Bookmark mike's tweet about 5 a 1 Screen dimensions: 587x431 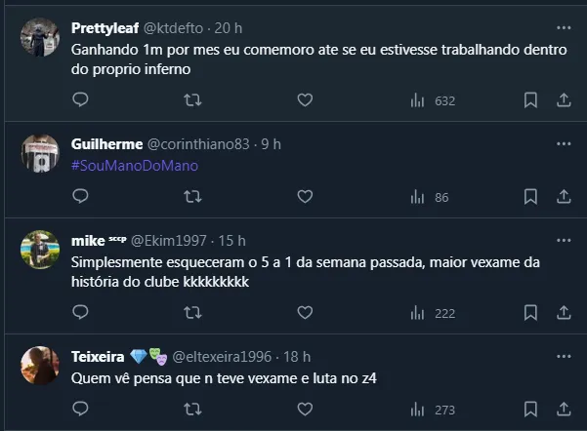click(531, 312)
